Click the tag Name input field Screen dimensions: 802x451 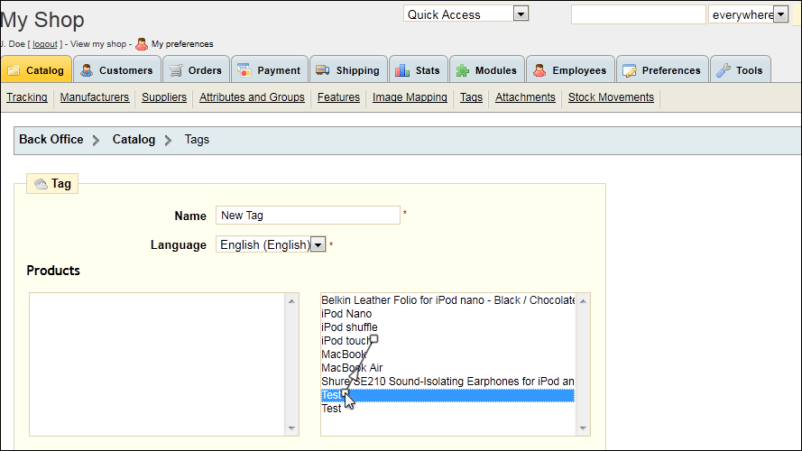(x=308, y=215)
